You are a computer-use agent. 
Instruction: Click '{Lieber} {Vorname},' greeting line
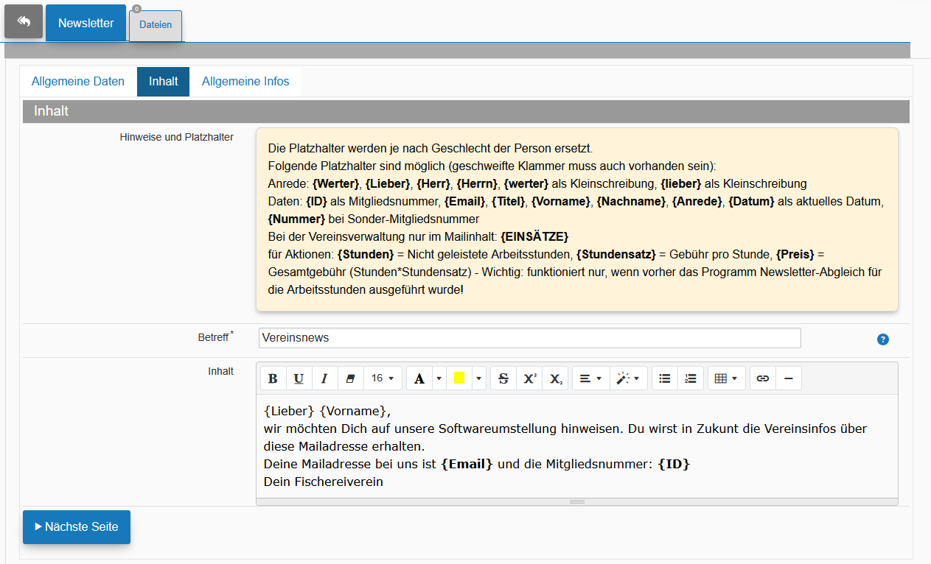[x=327, y=411]
